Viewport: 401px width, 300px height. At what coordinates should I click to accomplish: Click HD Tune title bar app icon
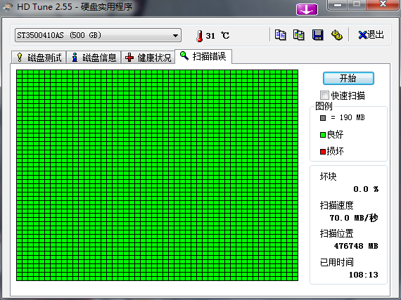tap(8, 6)
